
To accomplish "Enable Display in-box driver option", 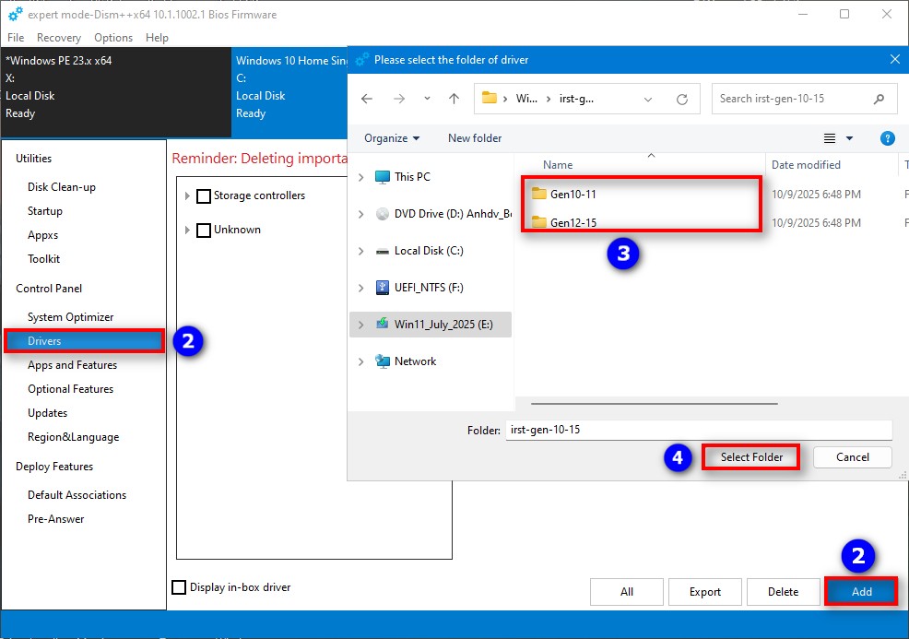I will coord(180,587).
